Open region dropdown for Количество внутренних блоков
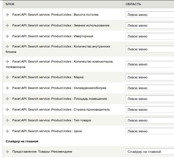The image size is (174, 158). click(x=150, y=49)
